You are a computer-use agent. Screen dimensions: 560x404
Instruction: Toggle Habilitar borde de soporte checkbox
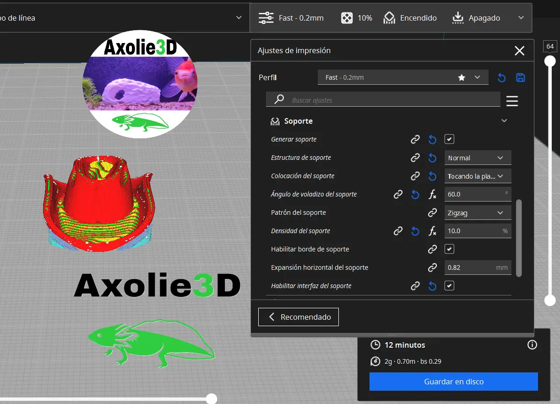pyautogui.click(x=449, y=249)
